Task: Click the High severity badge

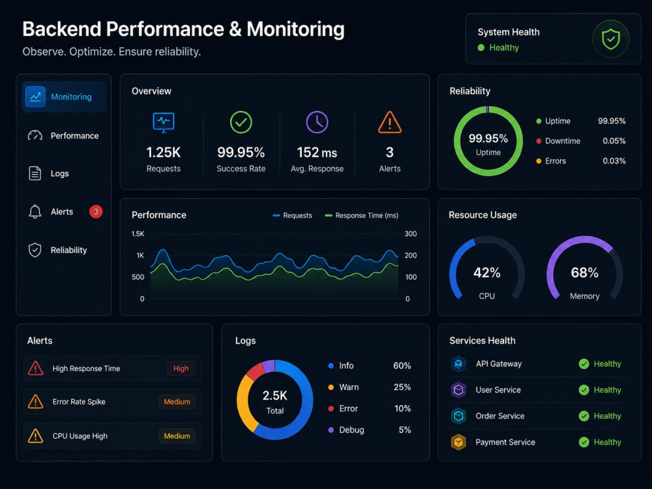Action: point(181,368)
